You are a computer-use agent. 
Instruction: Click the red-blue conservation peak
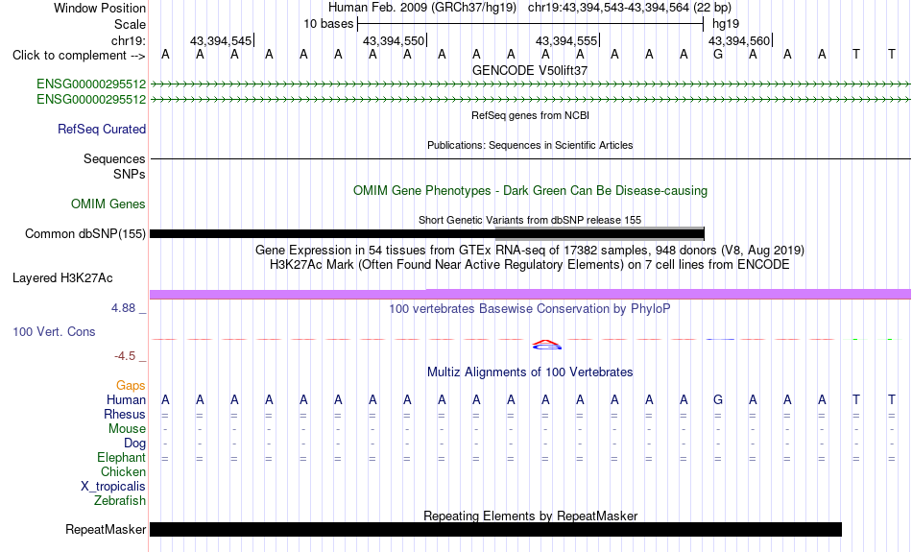coord(547,345)
